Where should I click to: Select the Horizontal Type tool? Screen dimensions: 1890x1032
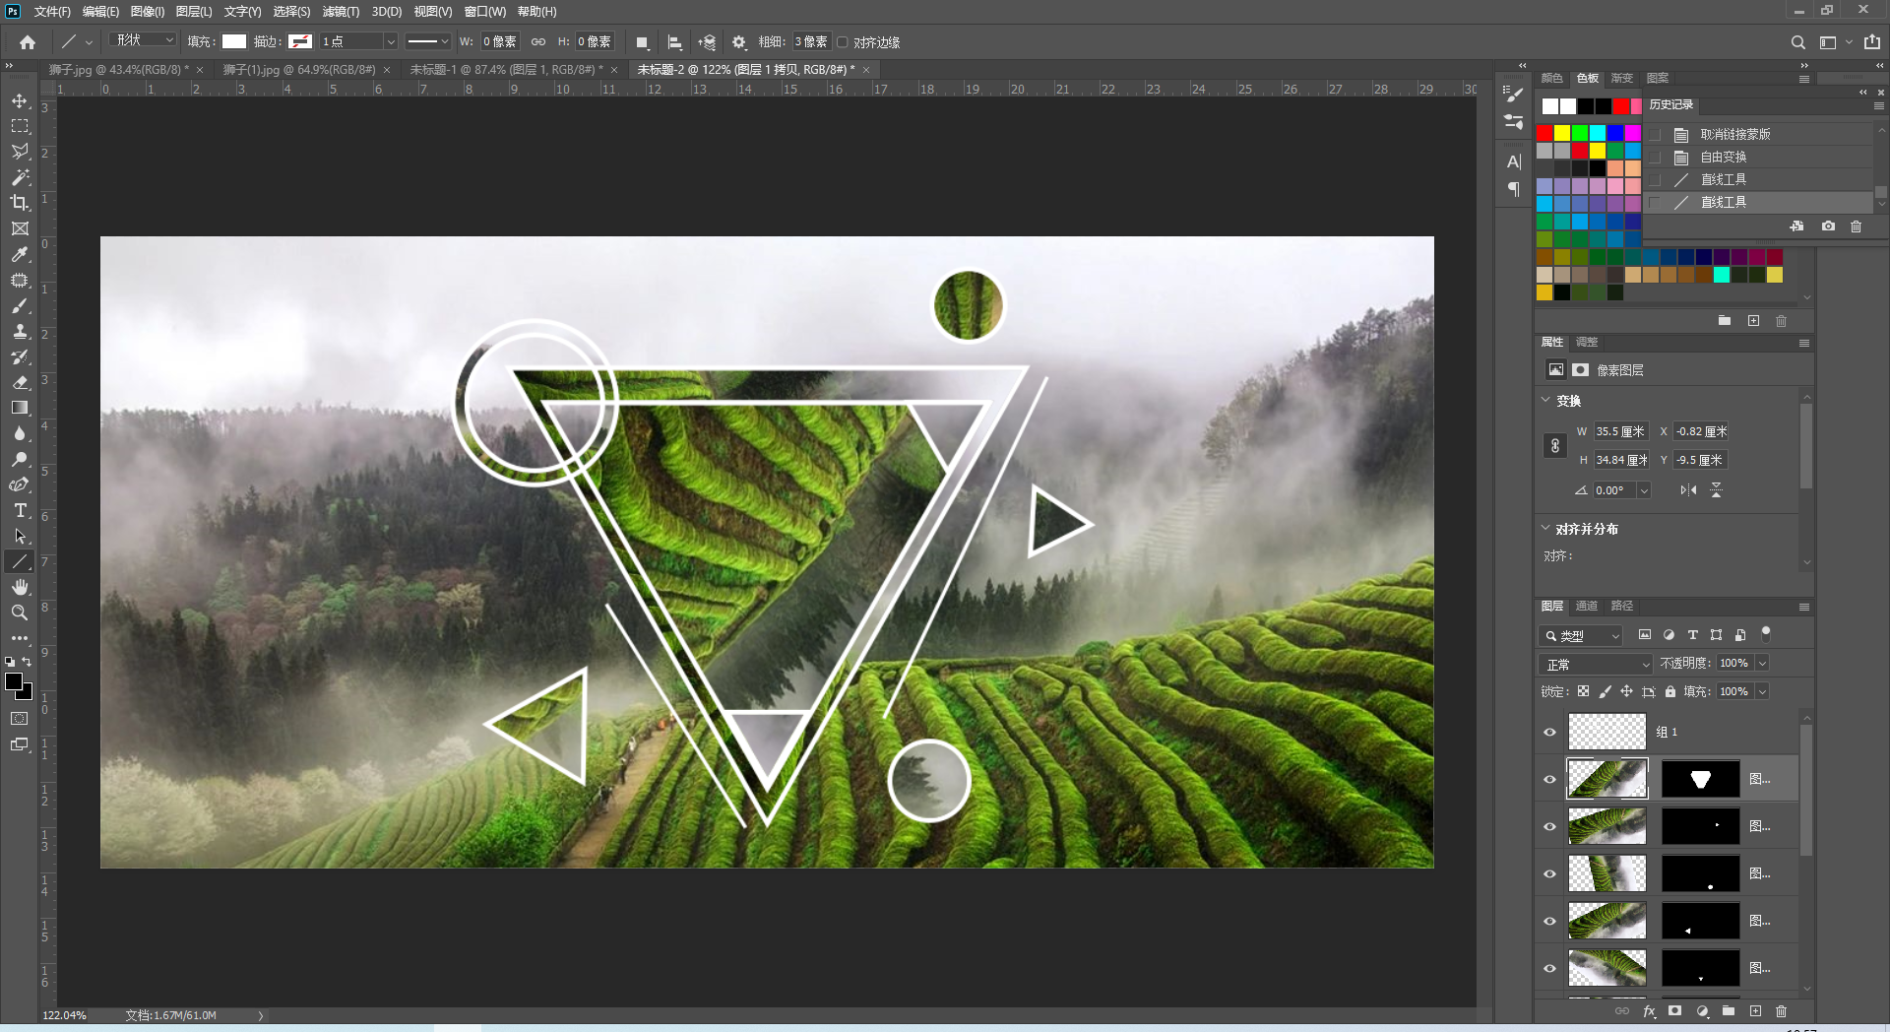click(20, 510)
